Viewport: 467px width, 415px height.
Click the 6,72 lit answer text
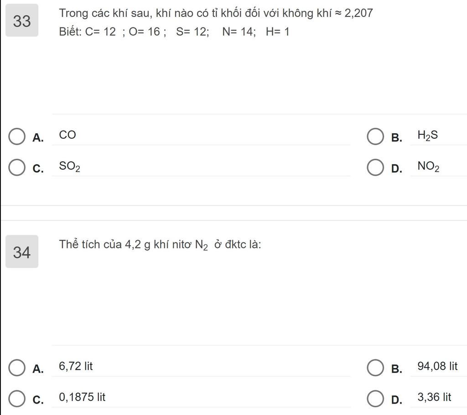coord(76,366)
